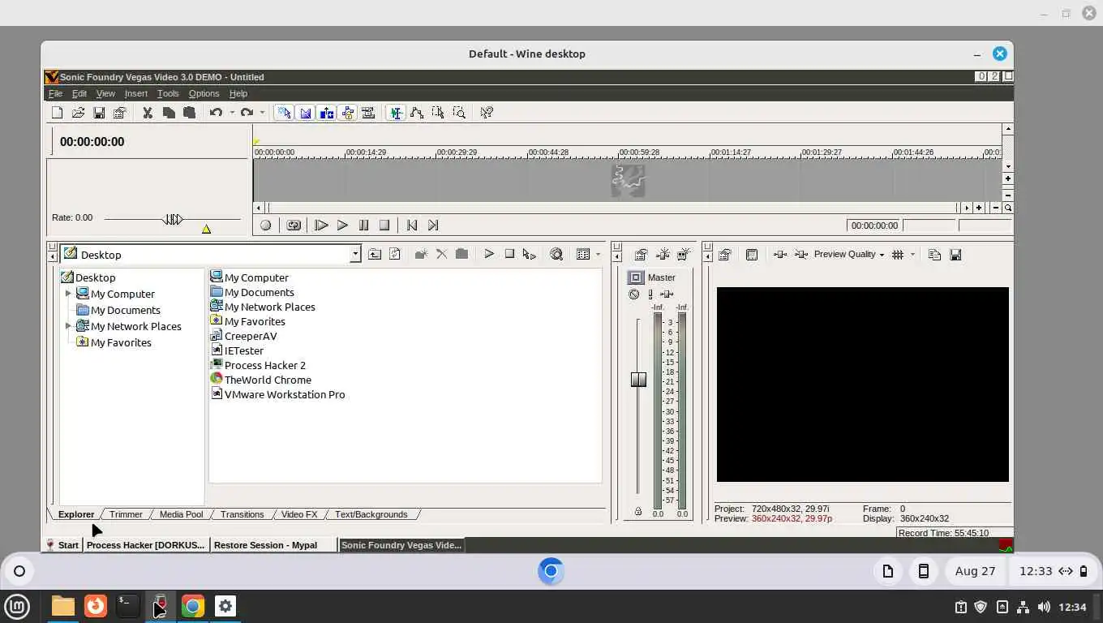Open the undo history dropdown arrow
The image size is (1103, 623).
pyautogui.click(x=231, y=113)
